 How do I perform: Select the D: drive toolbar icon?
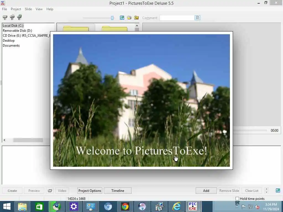(12, 17)
